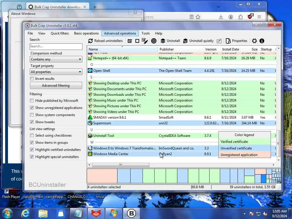292x219 pixels.
Task: Open Properties from the toolbar
Action: point(236,41)
